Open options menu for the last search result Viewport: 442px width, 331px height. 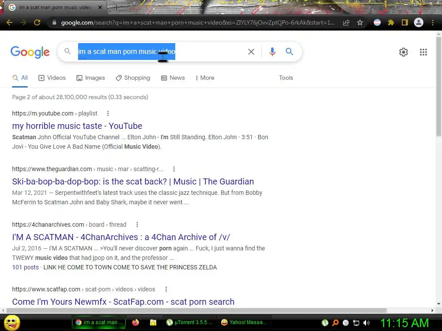point(166,289)
